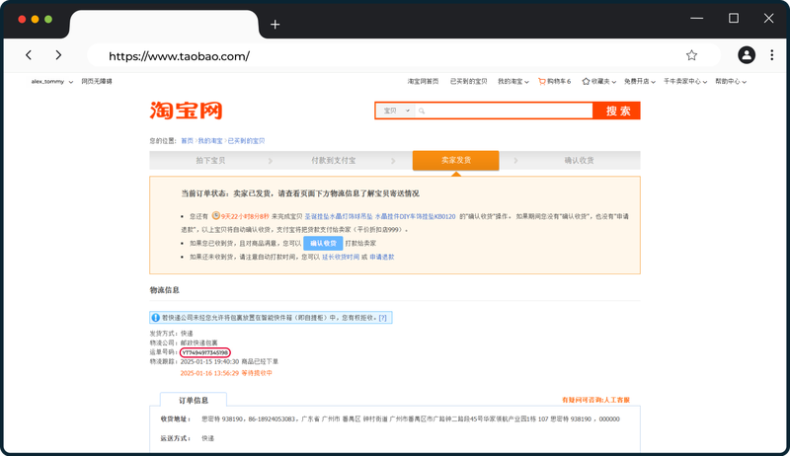
Task: Click the browser back arrow
Action: [x=29, y=55]
